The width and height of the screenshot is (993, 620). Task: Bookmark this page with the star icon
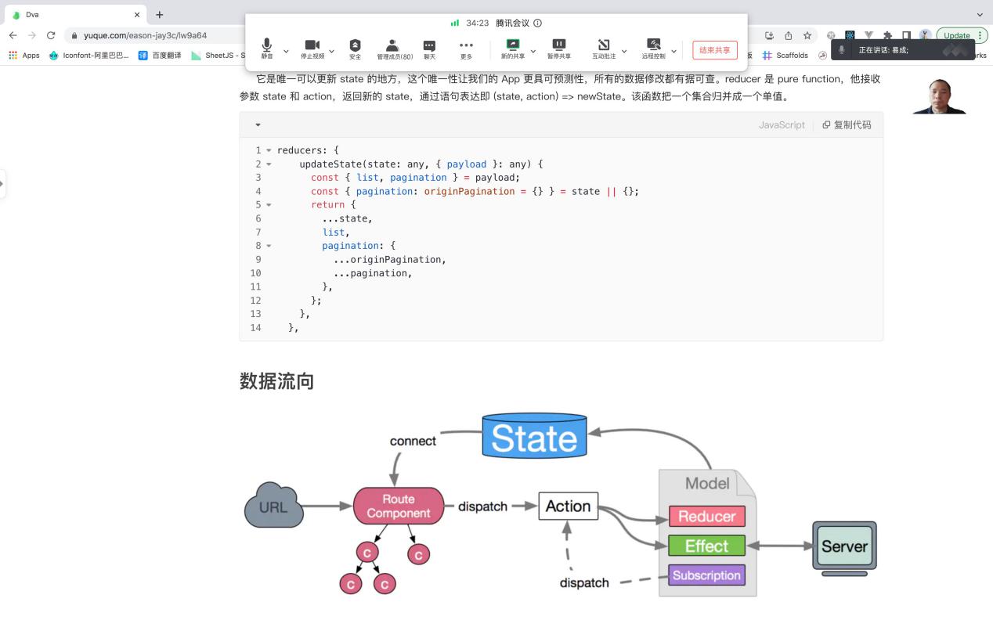[807, 35]
